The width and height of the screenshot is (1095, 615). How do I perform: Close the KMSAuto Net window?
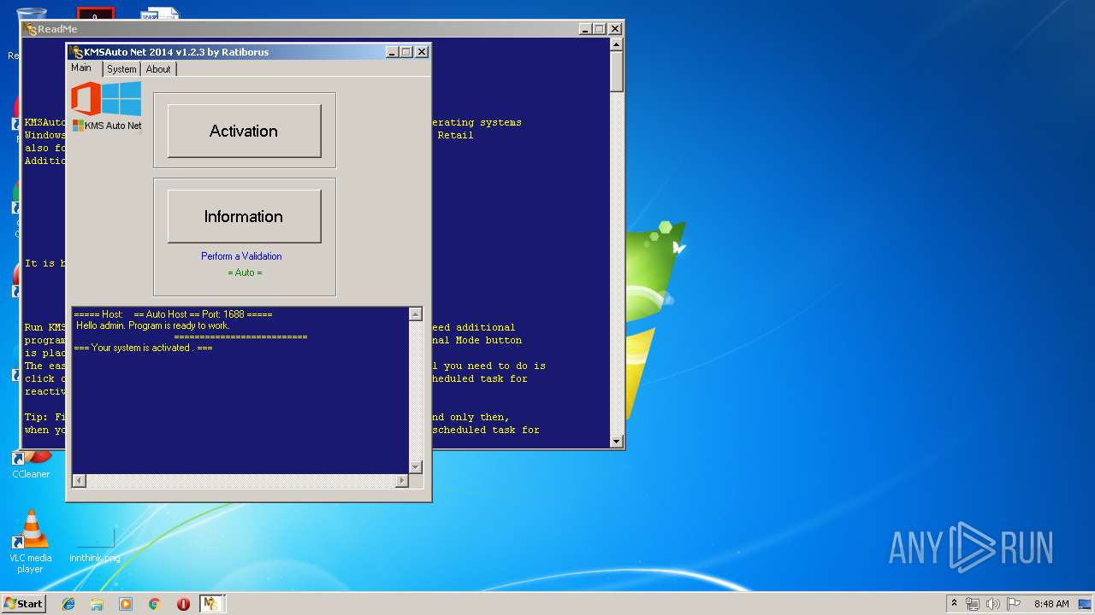(422, 52)
